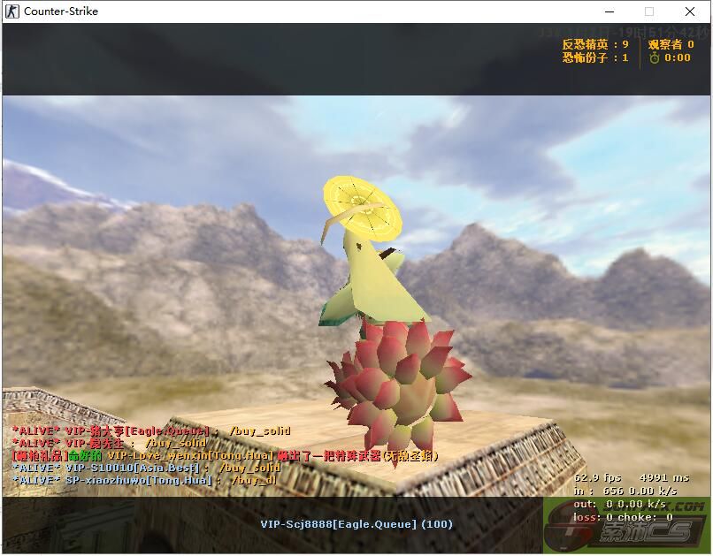This screenshot has height=556, width=713.
Task: Click the gift message mentioning VIP-Love_wenxin[Tong.Hua]
Action: point(225,455)
